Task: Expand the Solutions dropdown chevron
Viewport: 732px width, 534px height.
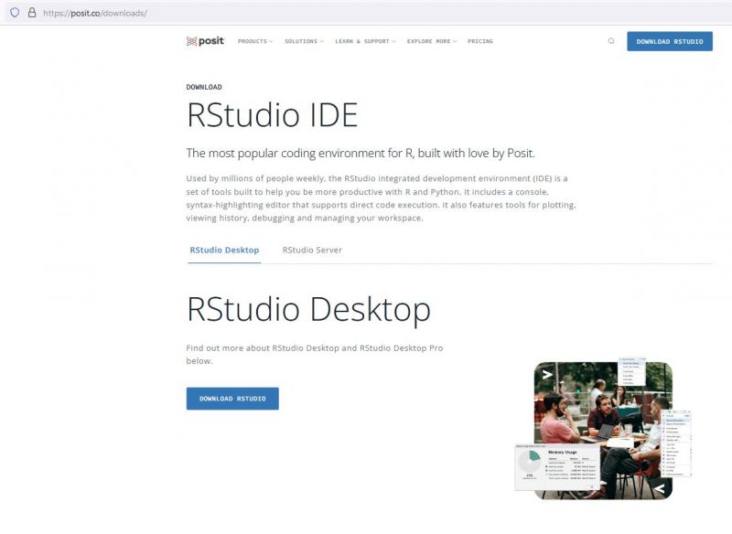Action: tap(320, 41)
